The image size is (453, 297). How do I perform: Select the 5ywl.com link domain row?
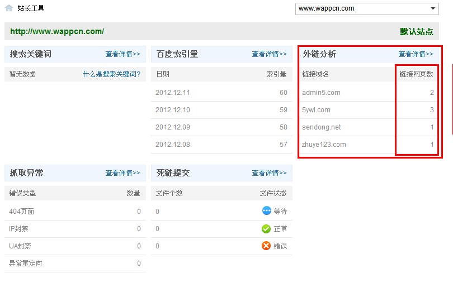click(316, 110)
